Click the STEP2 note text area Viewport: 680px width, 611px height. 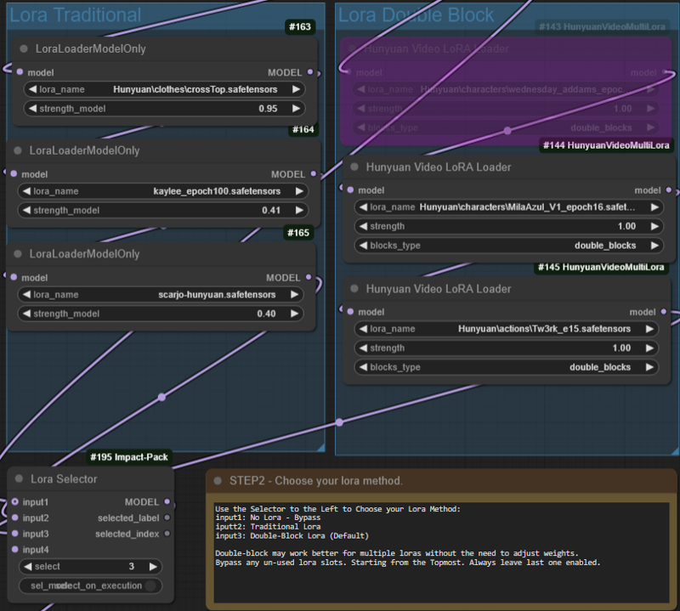(x=441, y=552)
